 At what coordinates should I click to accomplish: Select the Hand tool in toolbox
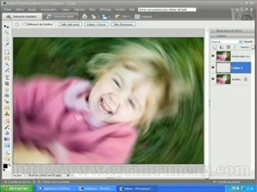tap(6, 38)
